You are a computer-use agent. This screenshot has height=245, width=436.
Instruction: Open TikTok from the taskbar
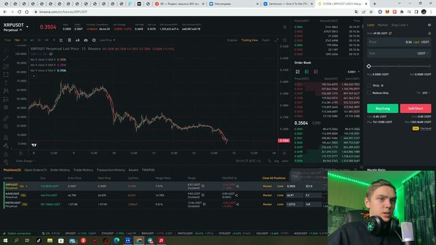[38, 240]
